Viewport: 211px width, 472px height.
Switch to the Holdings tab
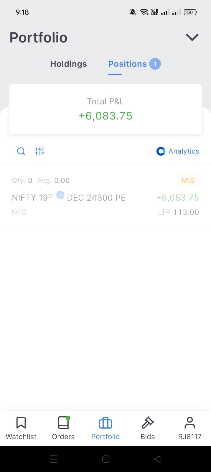pyautogui.click(x=68, y=64)
